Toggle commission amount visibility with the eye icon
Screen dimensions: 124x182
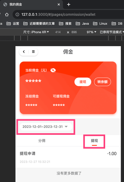tap(53, 70)
